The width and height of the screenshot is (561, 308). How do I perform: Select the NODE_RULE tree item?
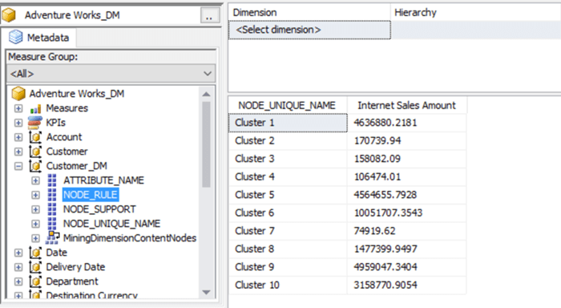click(90, 195)
